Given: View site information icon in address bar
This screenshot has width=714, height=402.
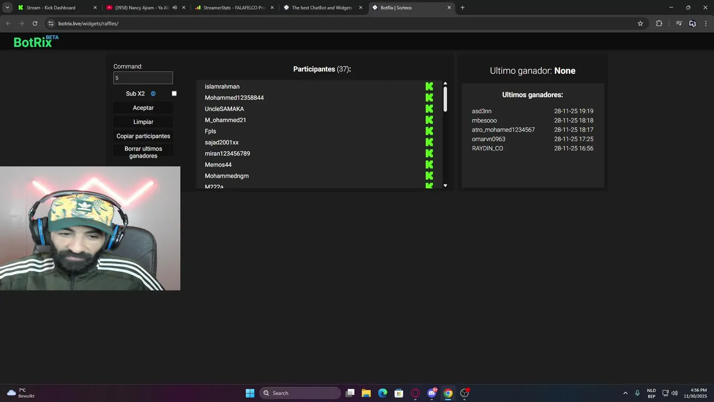Looking at the screenshot, I should click(51, 23).
